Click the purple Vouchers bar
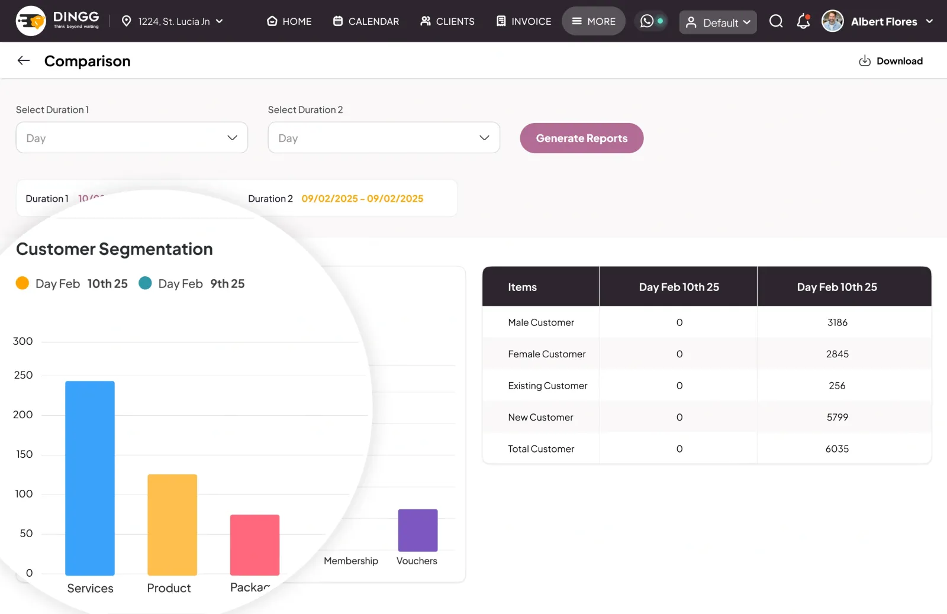Screen dimensions: 947x614 [x=418, y=531]
